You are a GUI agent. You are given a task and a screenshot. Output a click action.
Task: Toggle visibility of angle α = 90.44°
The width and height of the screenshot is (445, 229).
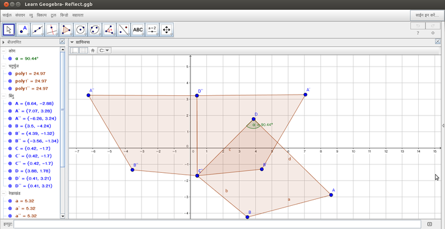pos(10,59)
